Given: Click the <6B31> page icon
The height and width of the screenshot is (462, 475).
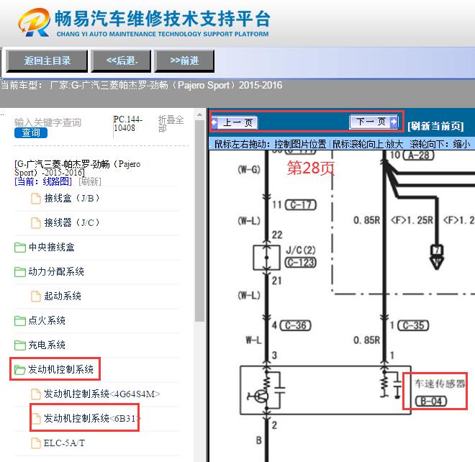Looking at the screenshot, I should tap(36, 419).
